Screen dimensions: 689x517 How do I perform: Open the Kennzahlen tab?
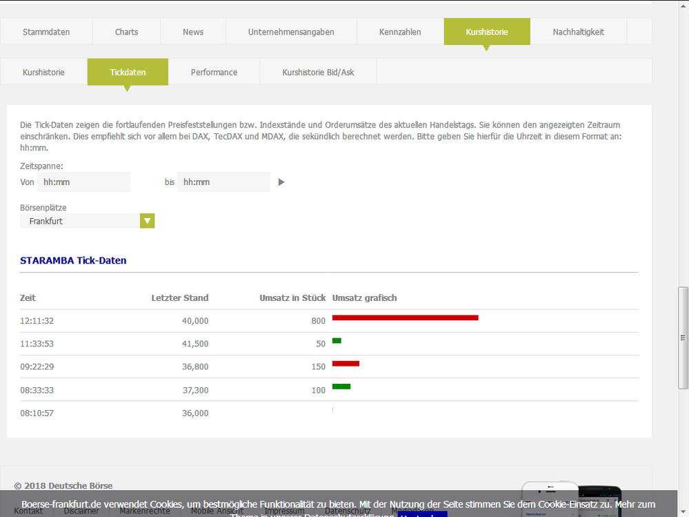point(400,32)
